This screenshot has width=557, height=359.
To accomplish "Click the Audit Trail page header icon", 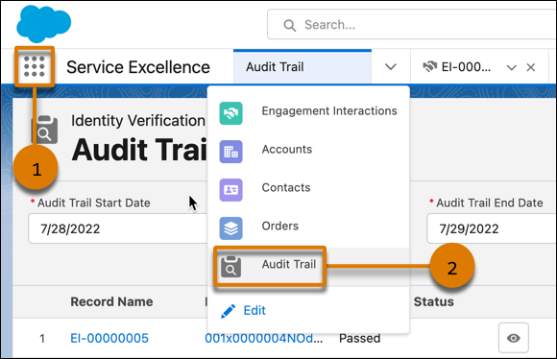I will tap(45, 130).
